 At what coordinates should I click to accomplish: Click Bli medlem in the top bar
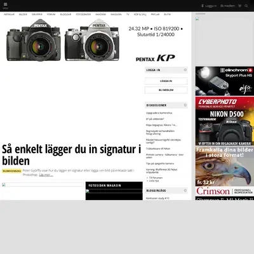pyautogui.click(x=227, y=6)
